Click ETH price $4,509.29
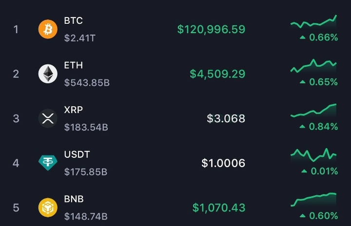 pos(217,74)
